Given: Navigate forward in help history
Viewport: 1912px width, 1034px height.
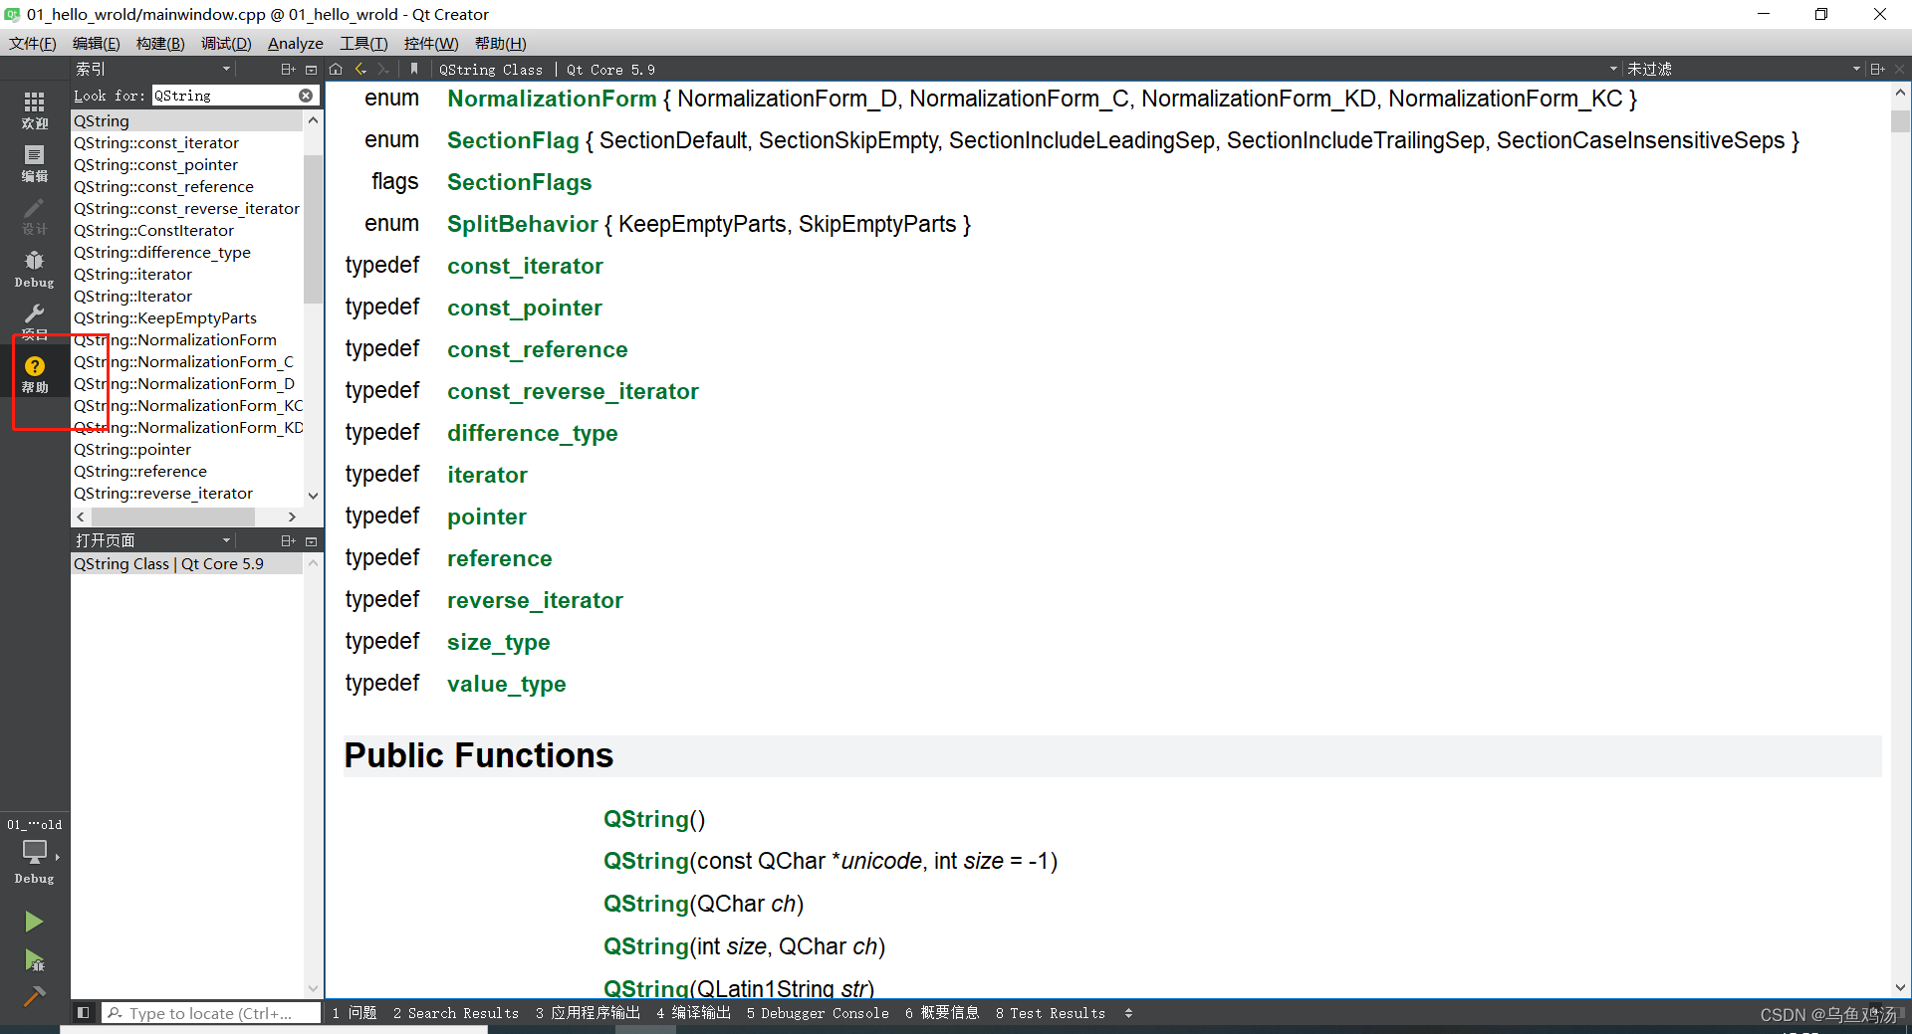Looking at the screenshot, I should pos(383,69).
